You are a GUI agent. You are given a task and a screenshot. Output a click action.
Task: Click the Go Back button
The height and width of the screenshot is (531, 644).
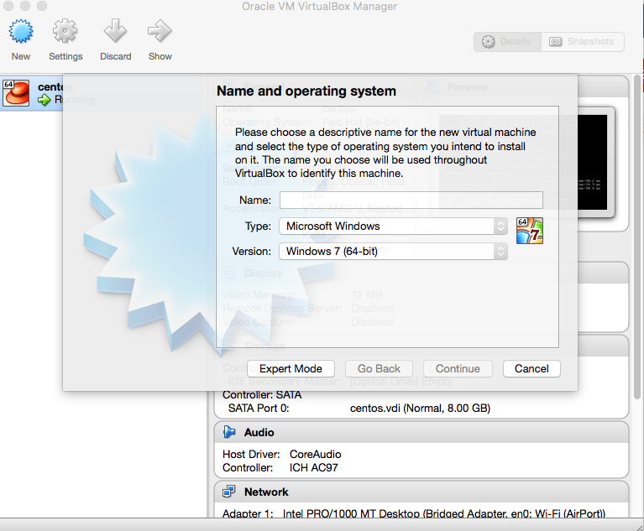(379, 368)
